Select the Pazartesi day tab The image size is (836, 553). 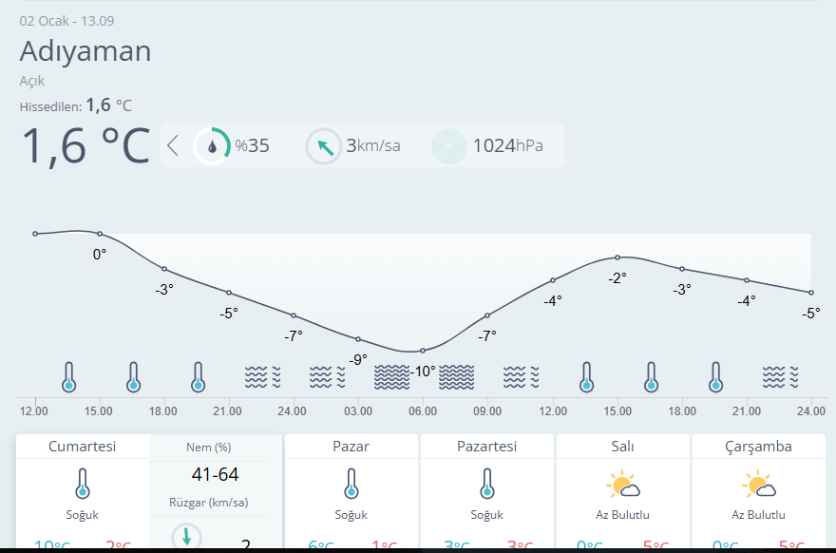[x=486, y=447]
